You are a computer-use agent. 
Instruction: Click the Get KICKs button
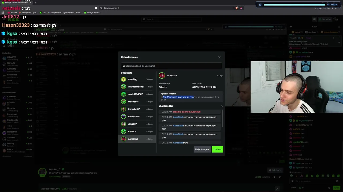pos(325,19)
